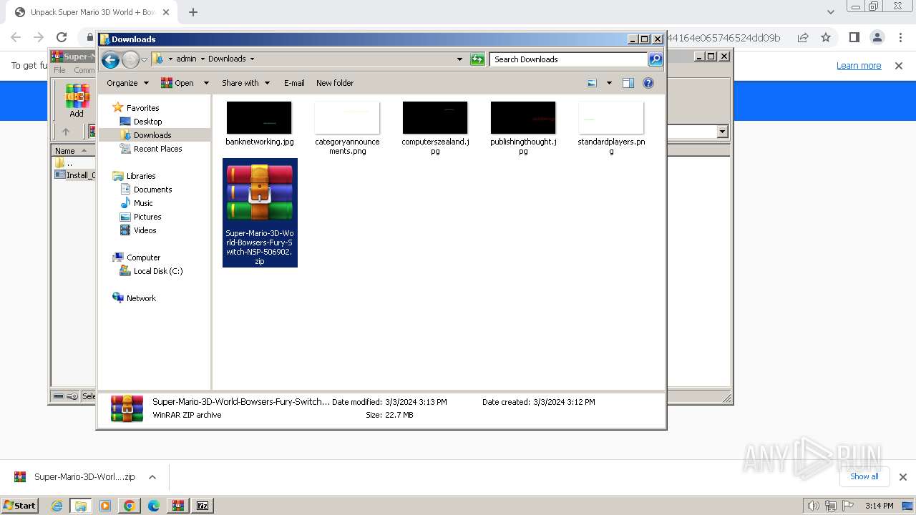Open Chrome profile avatar

(x=877, y=37)
